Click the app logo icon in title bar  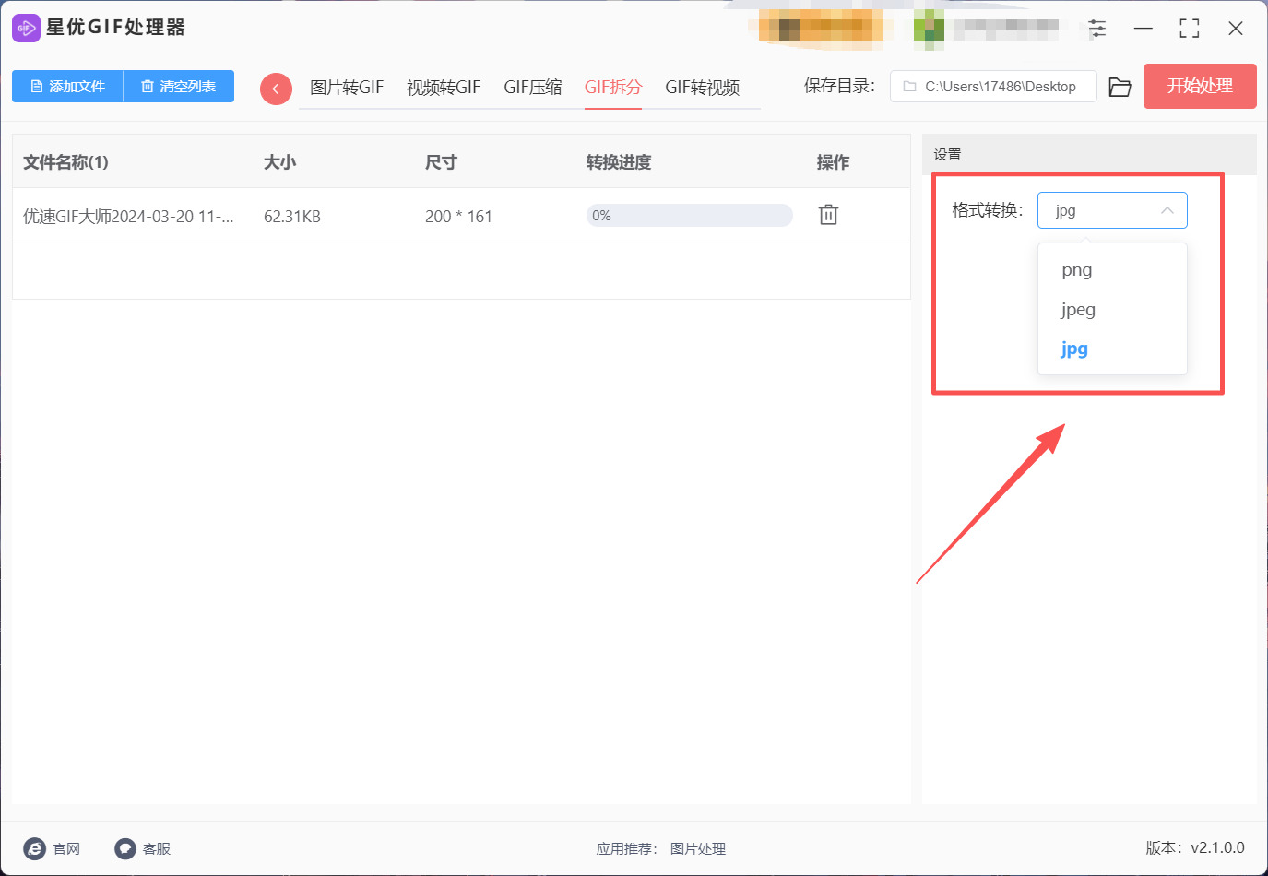(x=26, y=28)
